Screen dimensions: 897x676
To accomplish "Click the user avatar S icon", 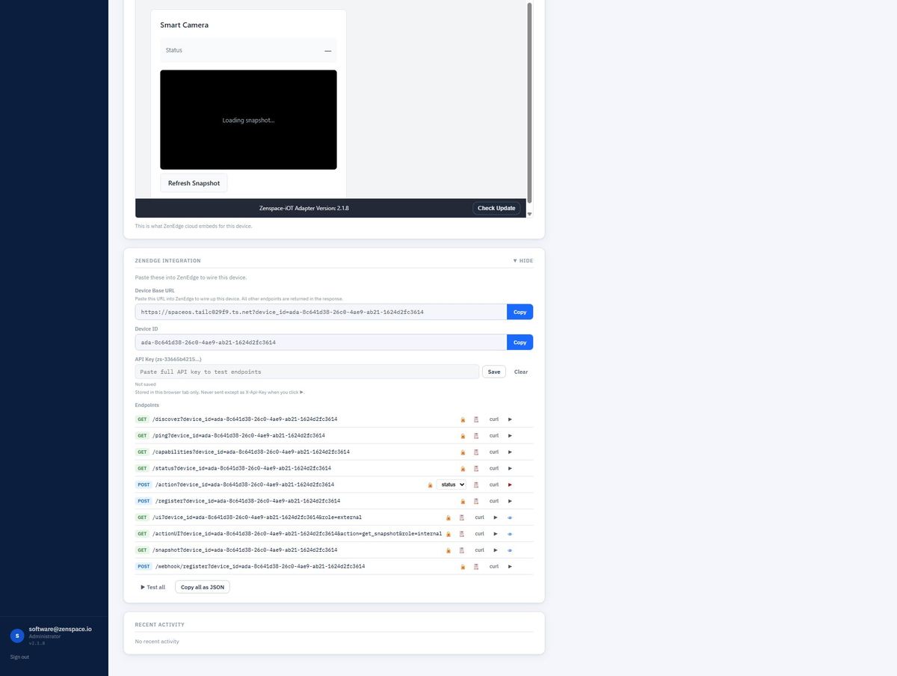I will (17, 636).
